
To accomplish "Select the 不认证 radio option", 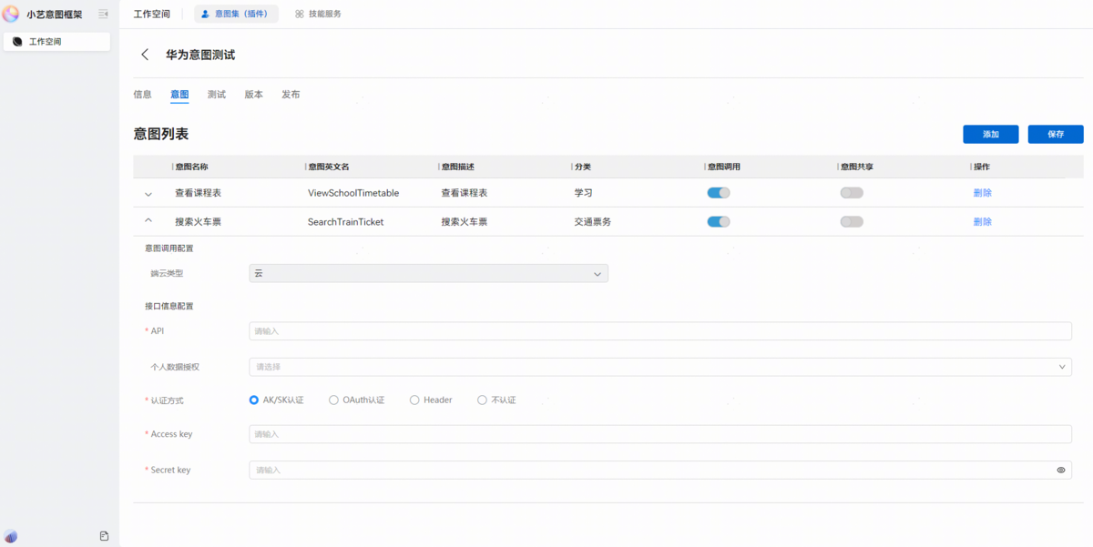I will 482,400.
